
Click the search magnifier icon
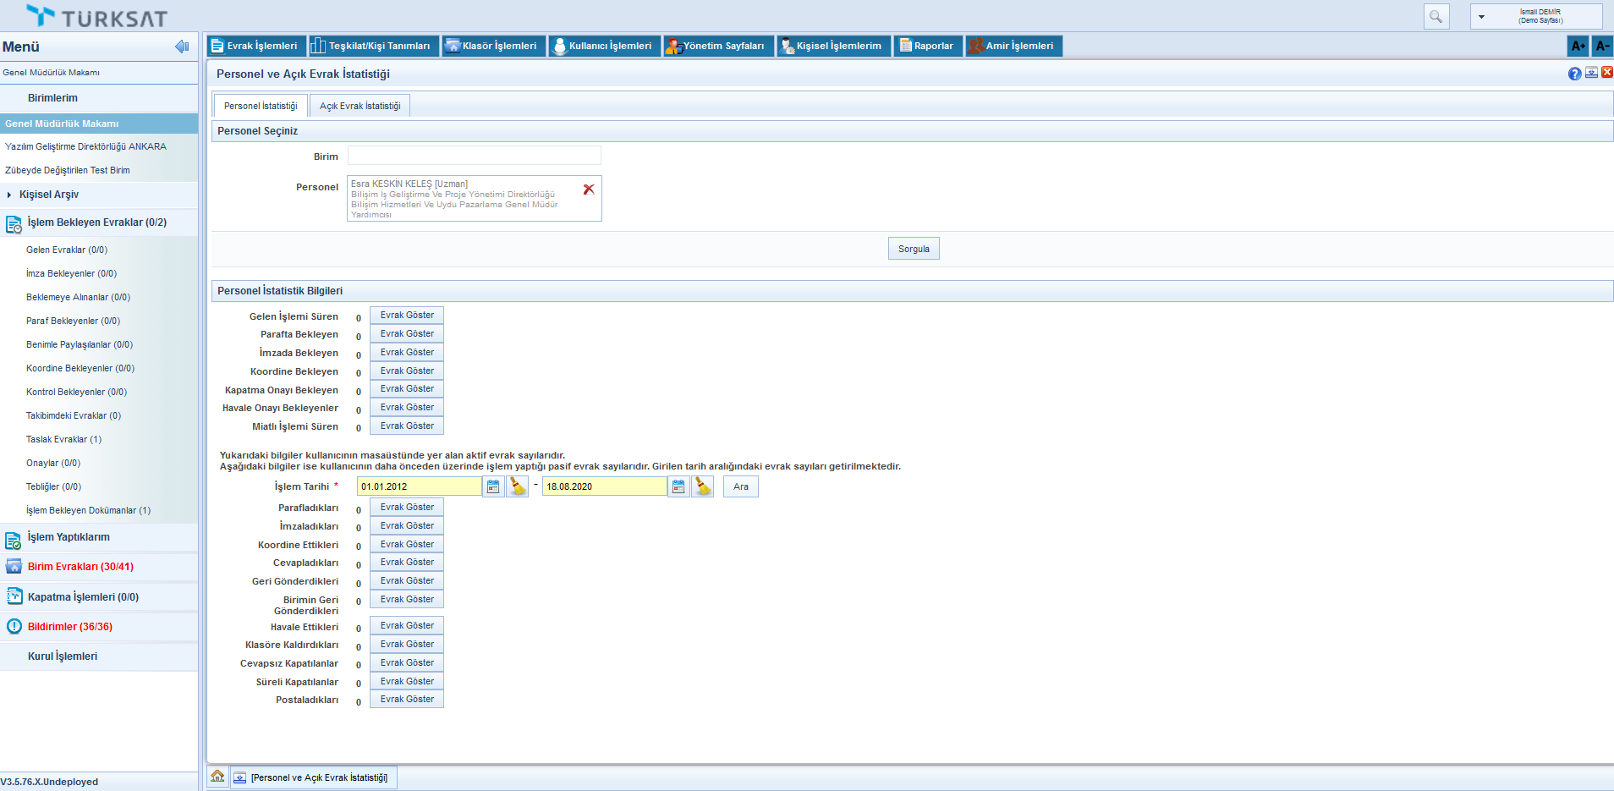1436,16
